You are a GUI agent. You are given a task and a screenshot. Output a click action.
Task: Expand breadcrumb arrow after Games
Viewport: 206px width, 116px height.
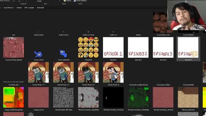(x=23, y=8)
